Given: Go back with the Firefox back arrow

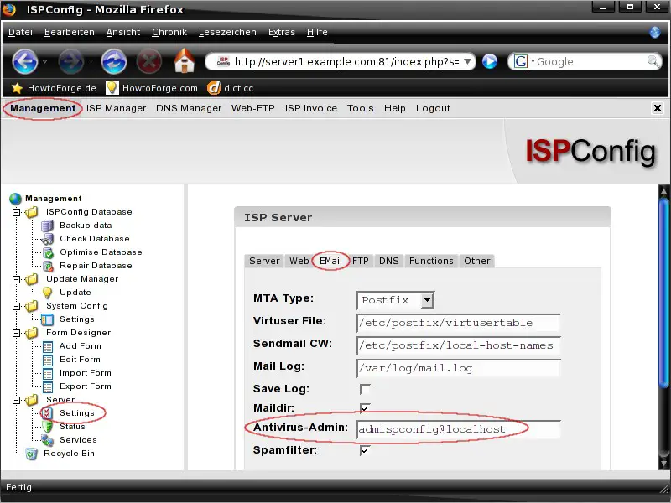Looking at the screenshot, I should pos(25,61).
